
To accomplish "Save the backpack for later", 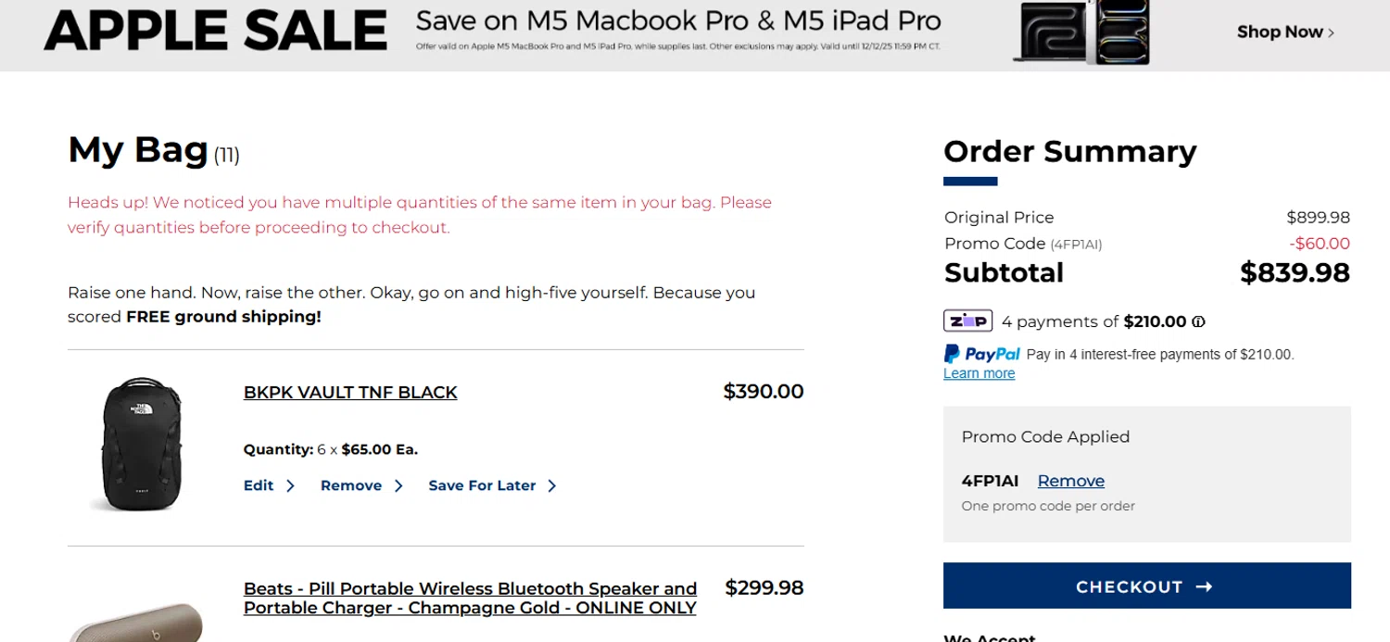I will (482, 485).
